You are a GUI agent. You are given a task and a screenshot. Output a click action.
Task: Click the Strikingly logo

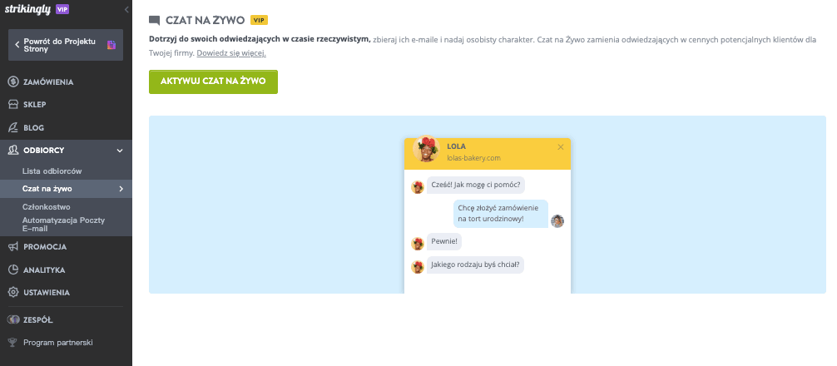point(27,9)
